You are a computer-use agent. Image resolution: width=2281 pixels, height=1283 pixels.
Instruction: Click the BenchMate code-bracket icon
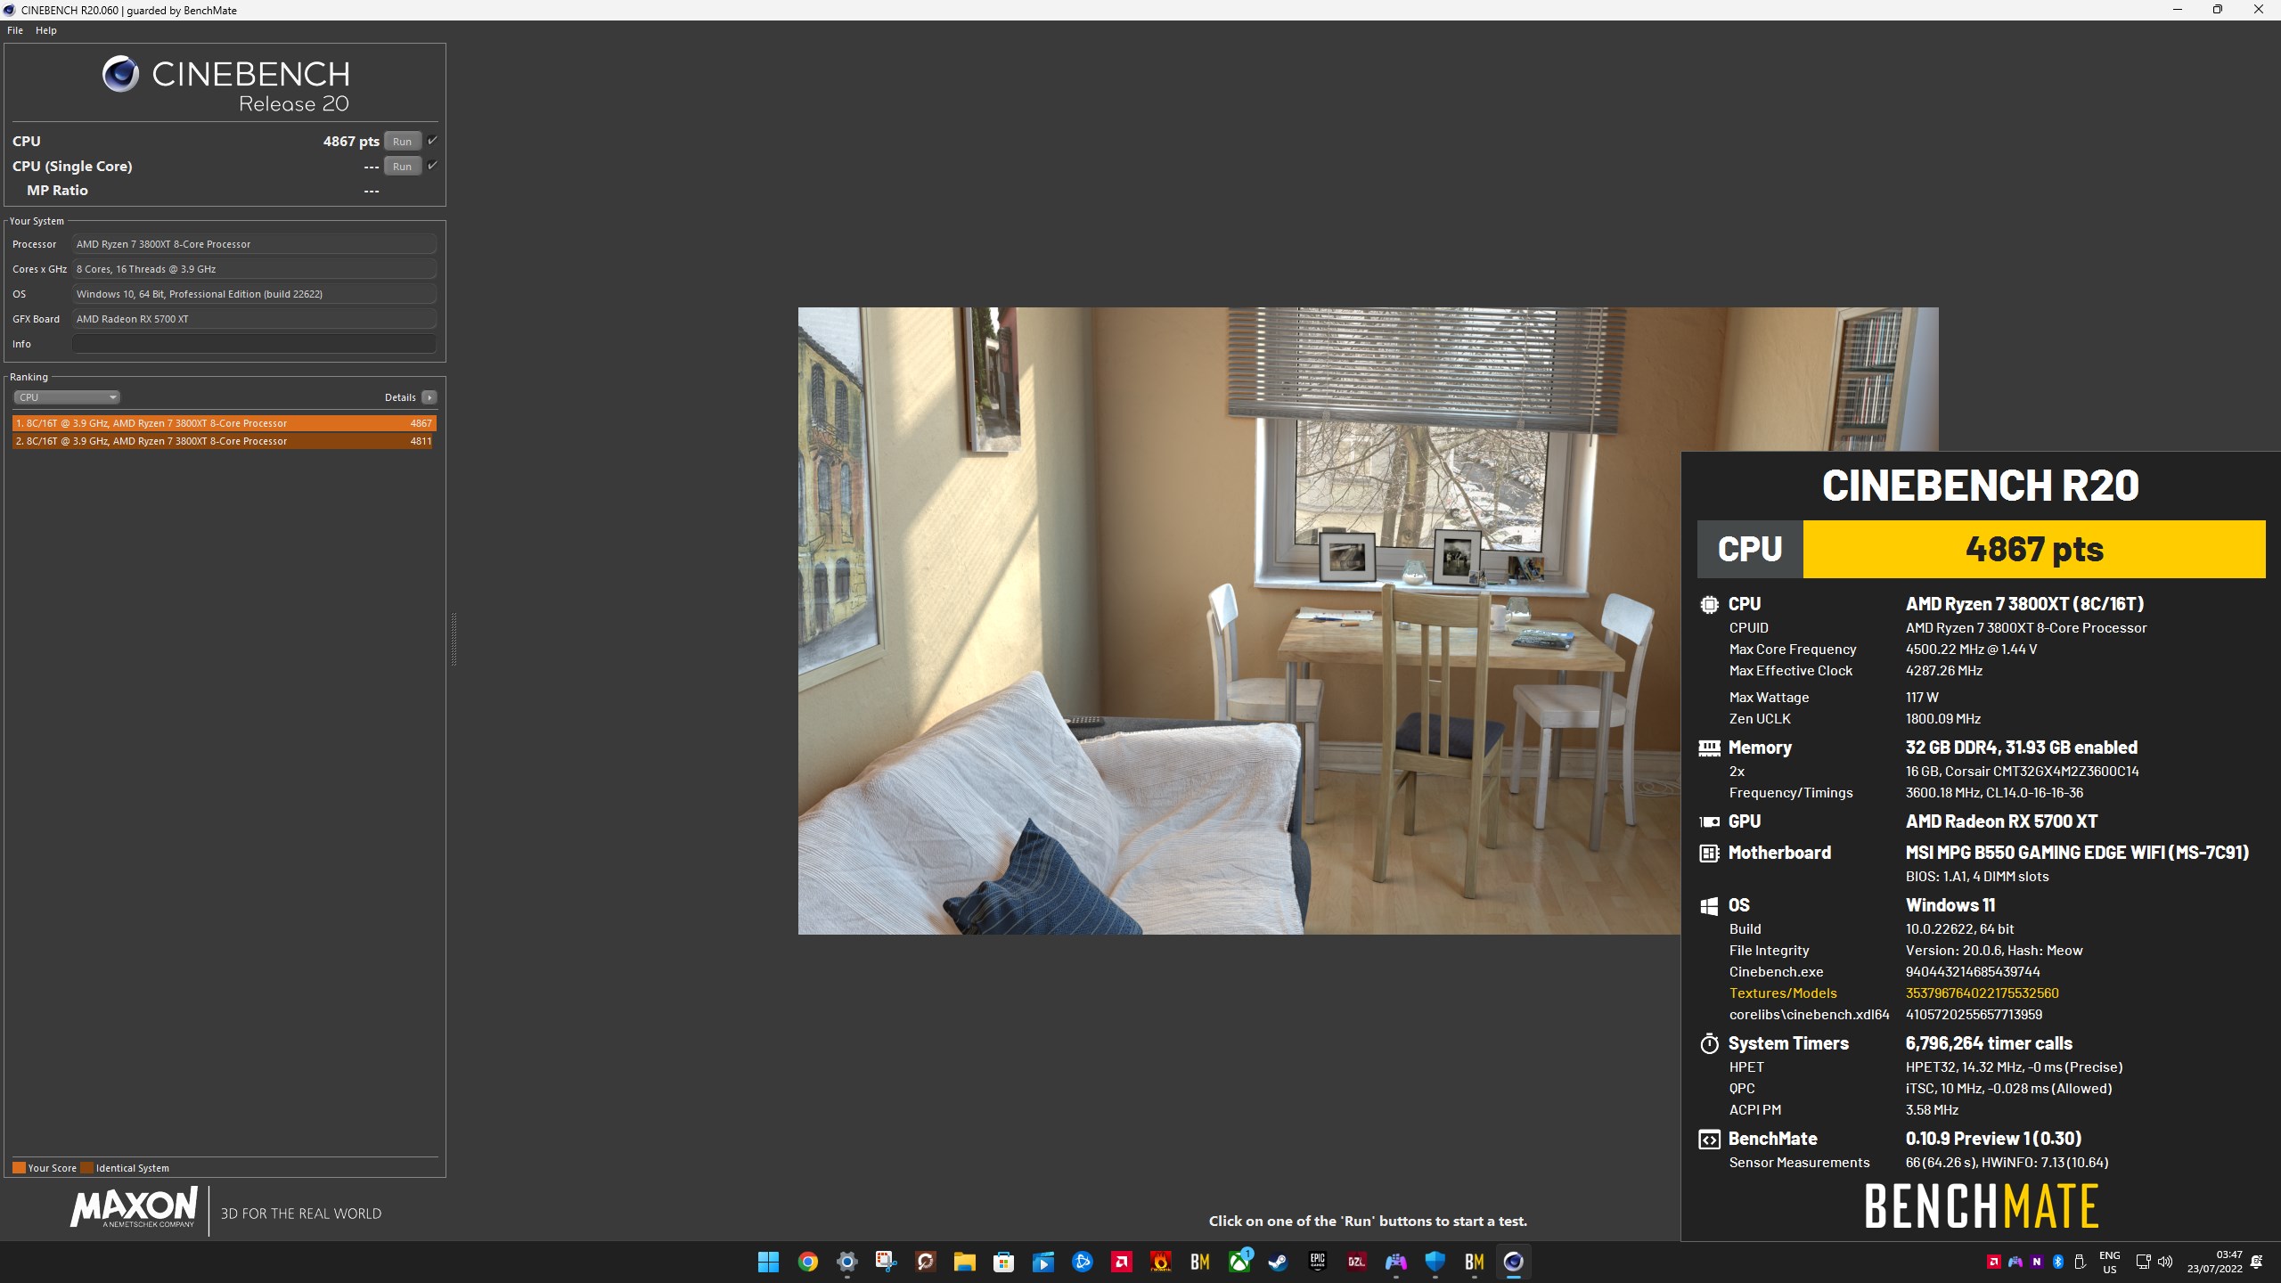tap(1709, 1140)
